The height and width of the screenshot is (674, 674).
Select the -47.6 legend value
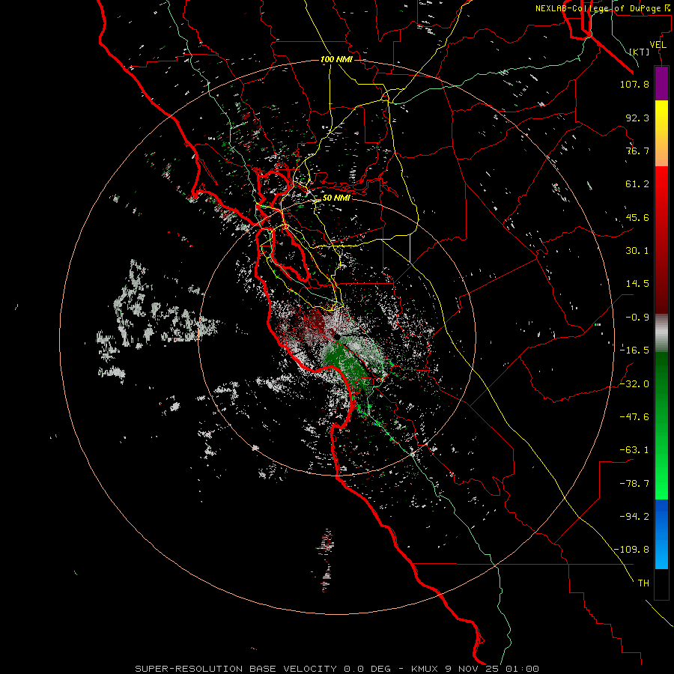pos(634,417)
